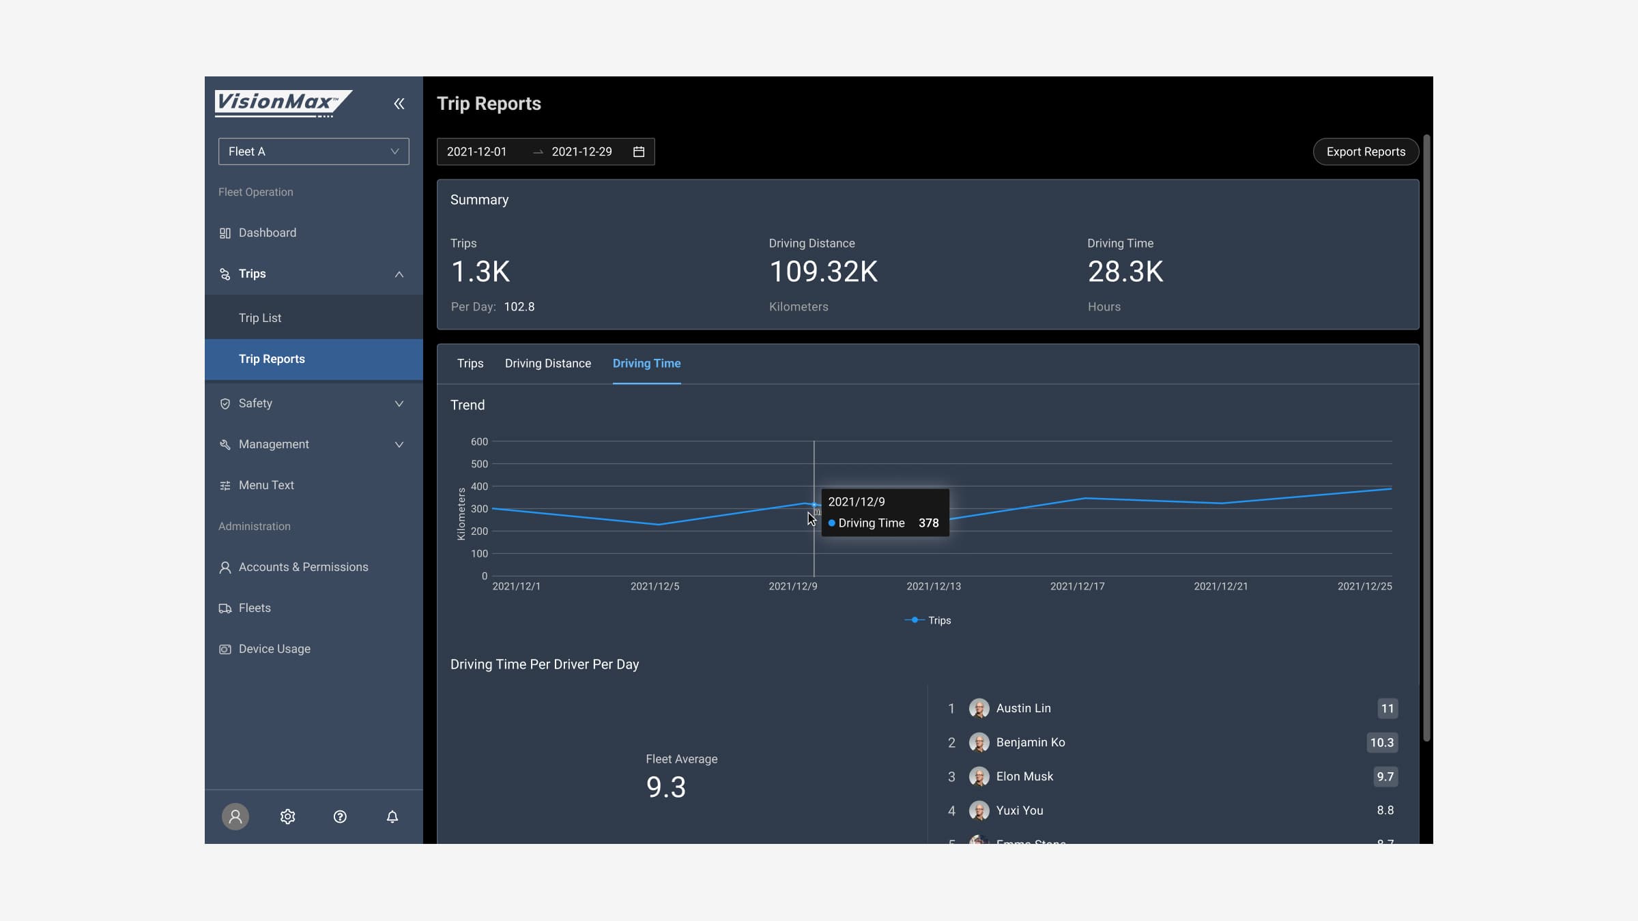Switch to the Trips chart tab
Viewport: 1638px width, 921px height.
470,364
